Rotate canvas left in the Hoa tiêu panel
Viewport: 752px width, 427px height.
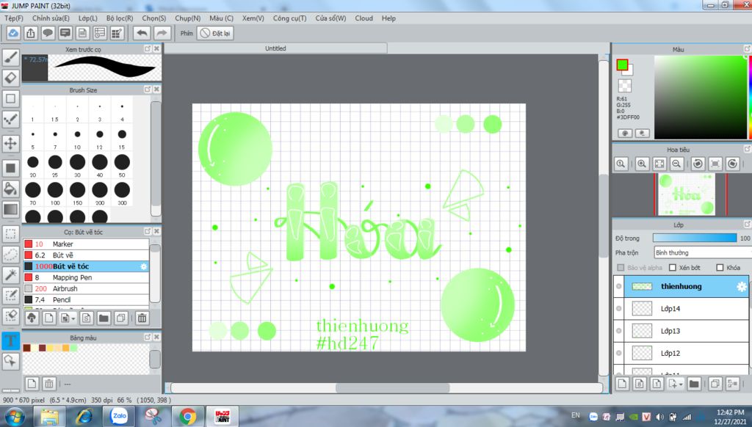(x=698, y=164)
